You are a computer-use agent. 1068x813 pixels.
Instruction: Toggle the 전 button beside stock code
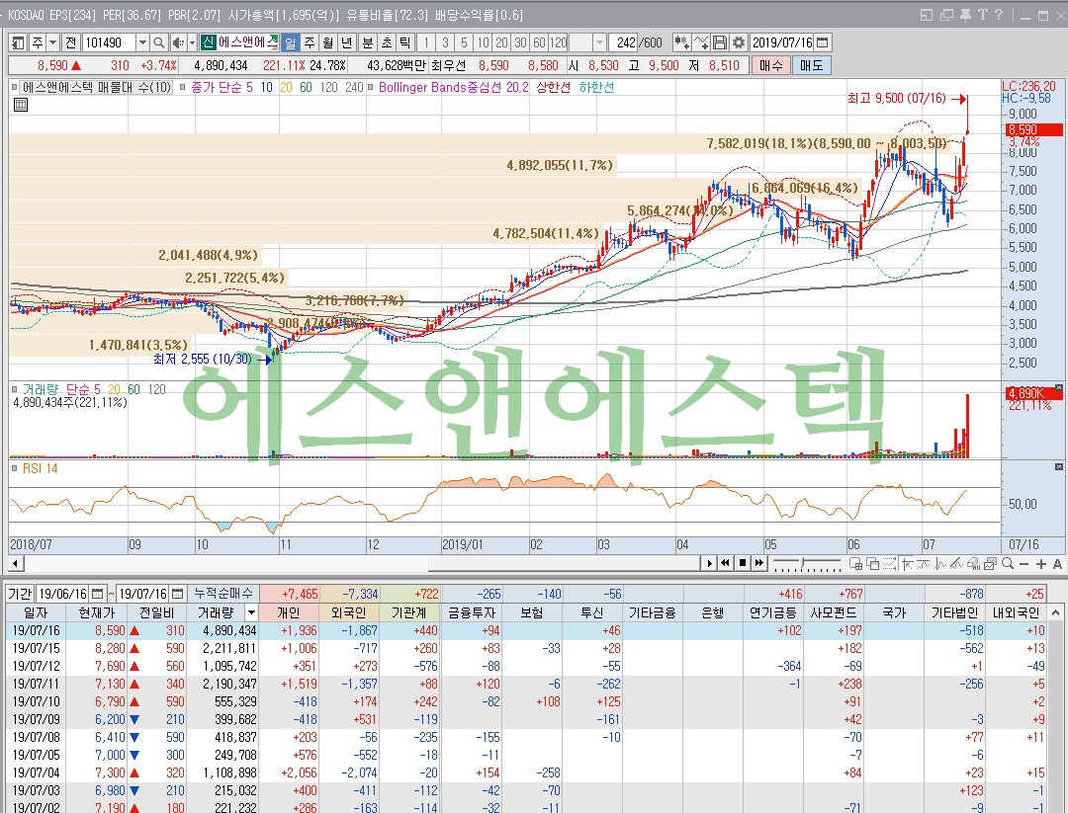tap(71, 42)
